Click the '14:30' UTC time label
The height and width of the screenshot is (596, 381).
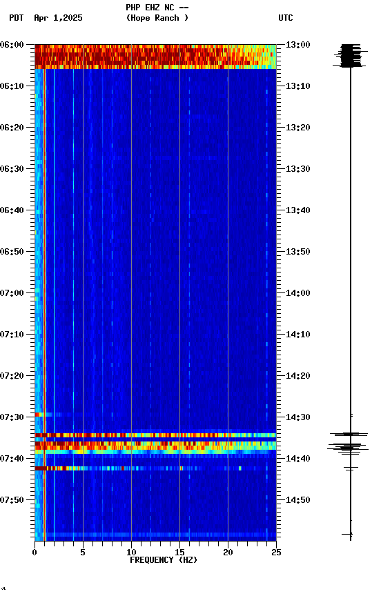[298, 418]
